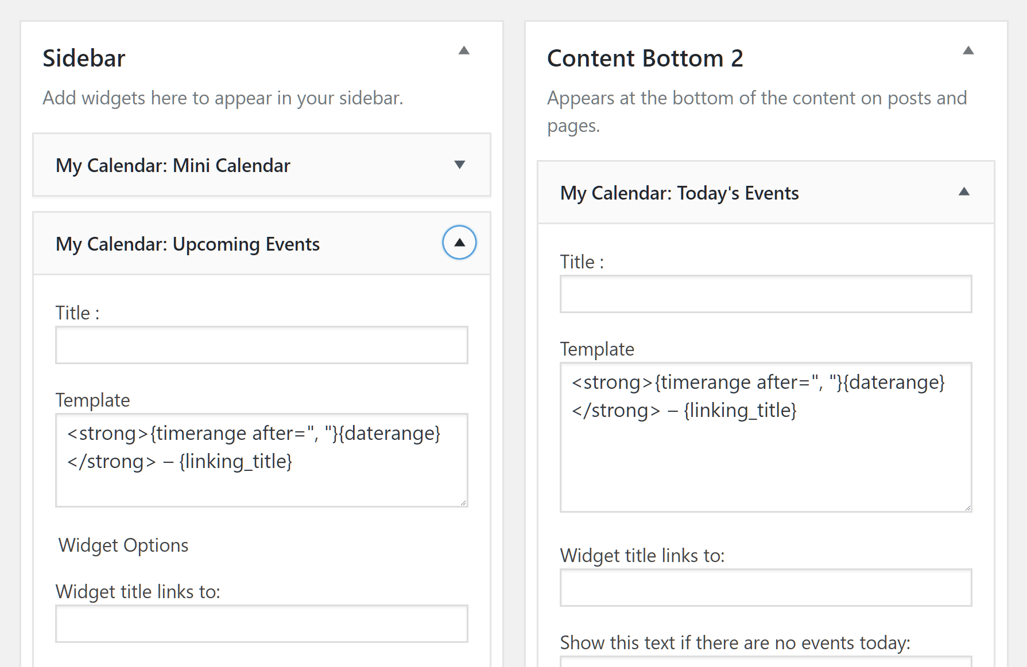This screenshot has width=1027, height=667.
Task: Click the no-events-today text input field
Action: click(x=765, y=662)
